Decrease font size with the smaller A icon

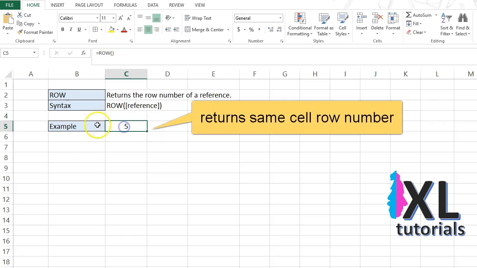click(x=129, y=18)
